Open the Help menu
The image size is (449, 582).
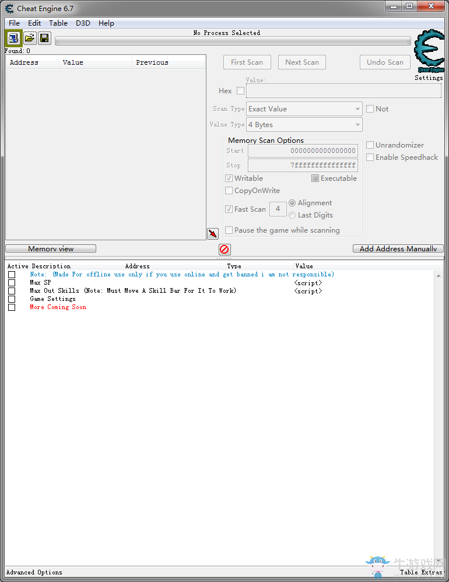coord(106,23)
